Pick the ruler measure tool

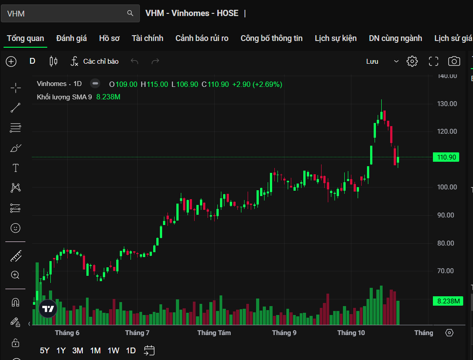[16, 256]
